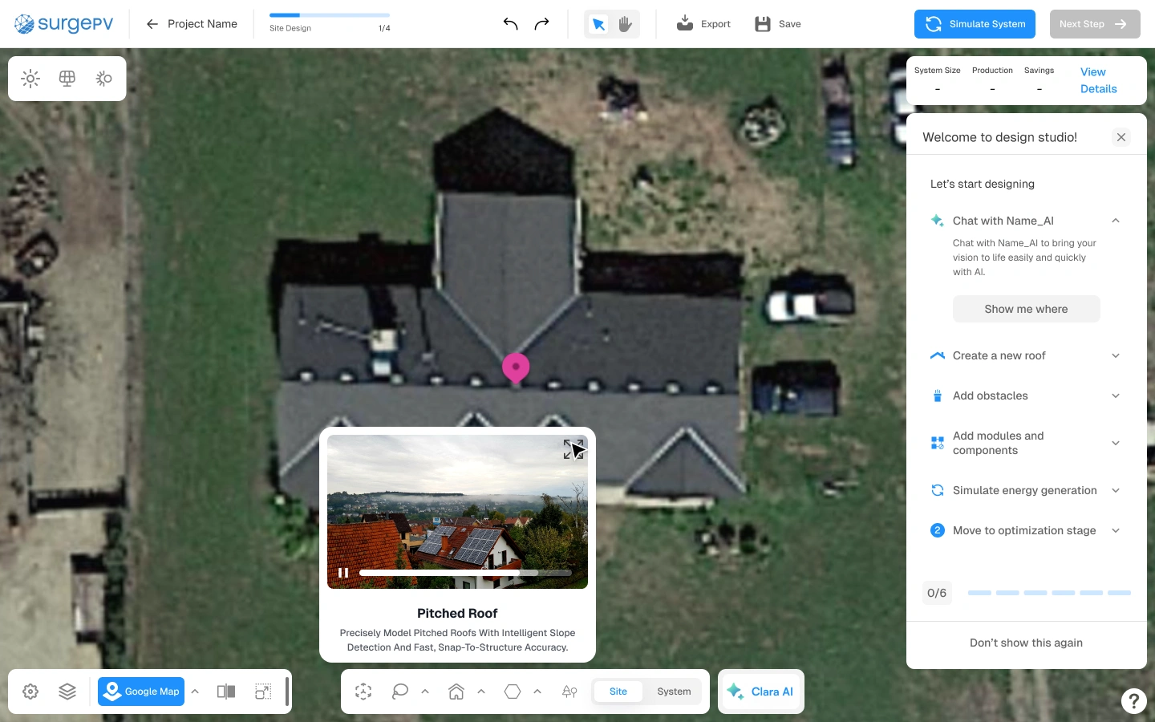
Task: Open the help question mark button
Action: [1133, 701]
